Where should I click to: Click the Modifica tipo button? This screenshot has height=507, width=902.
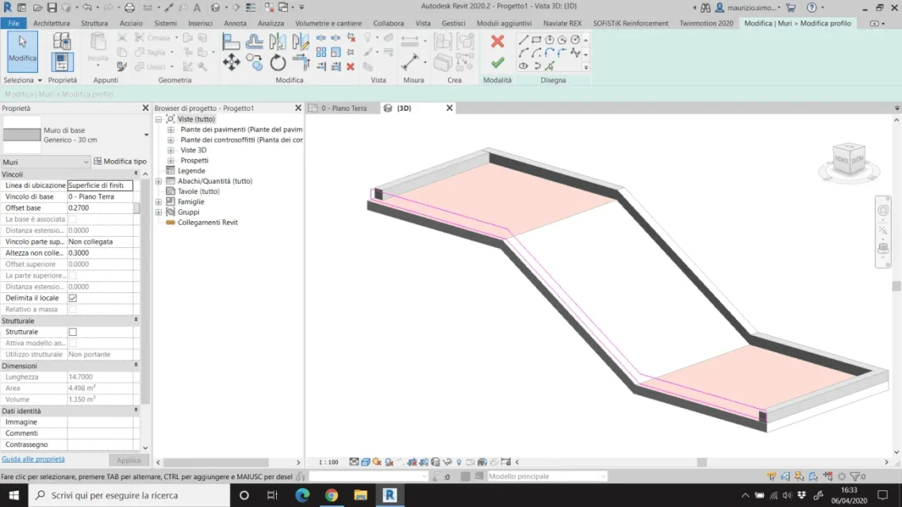(121, 162)
